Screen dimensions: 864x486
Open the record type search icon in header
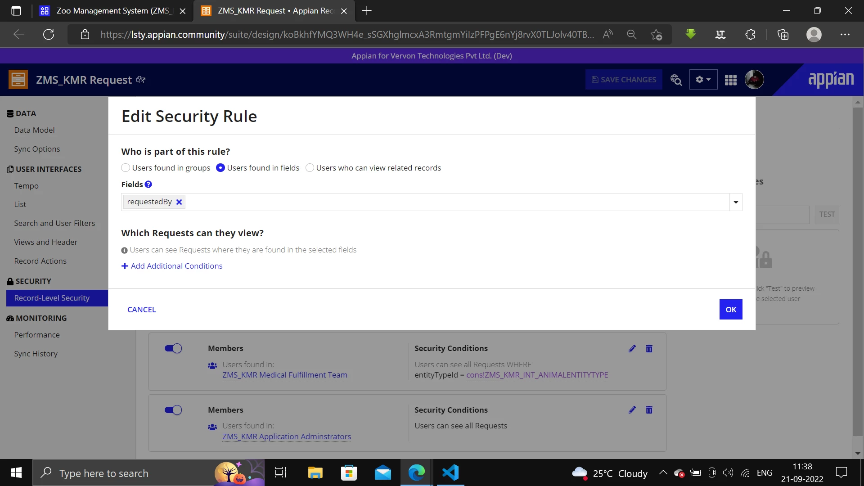676,80
